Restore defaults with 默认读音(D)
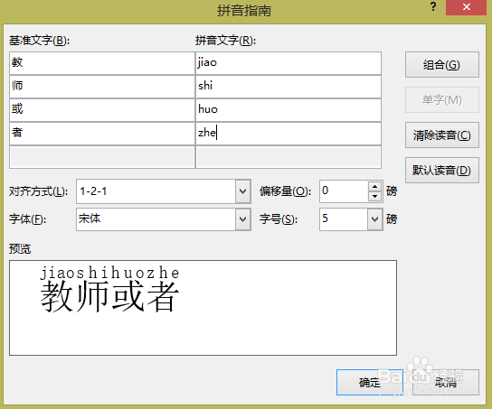Image resolution: width=492 pixels, height=409 pixels. (441, 170)
